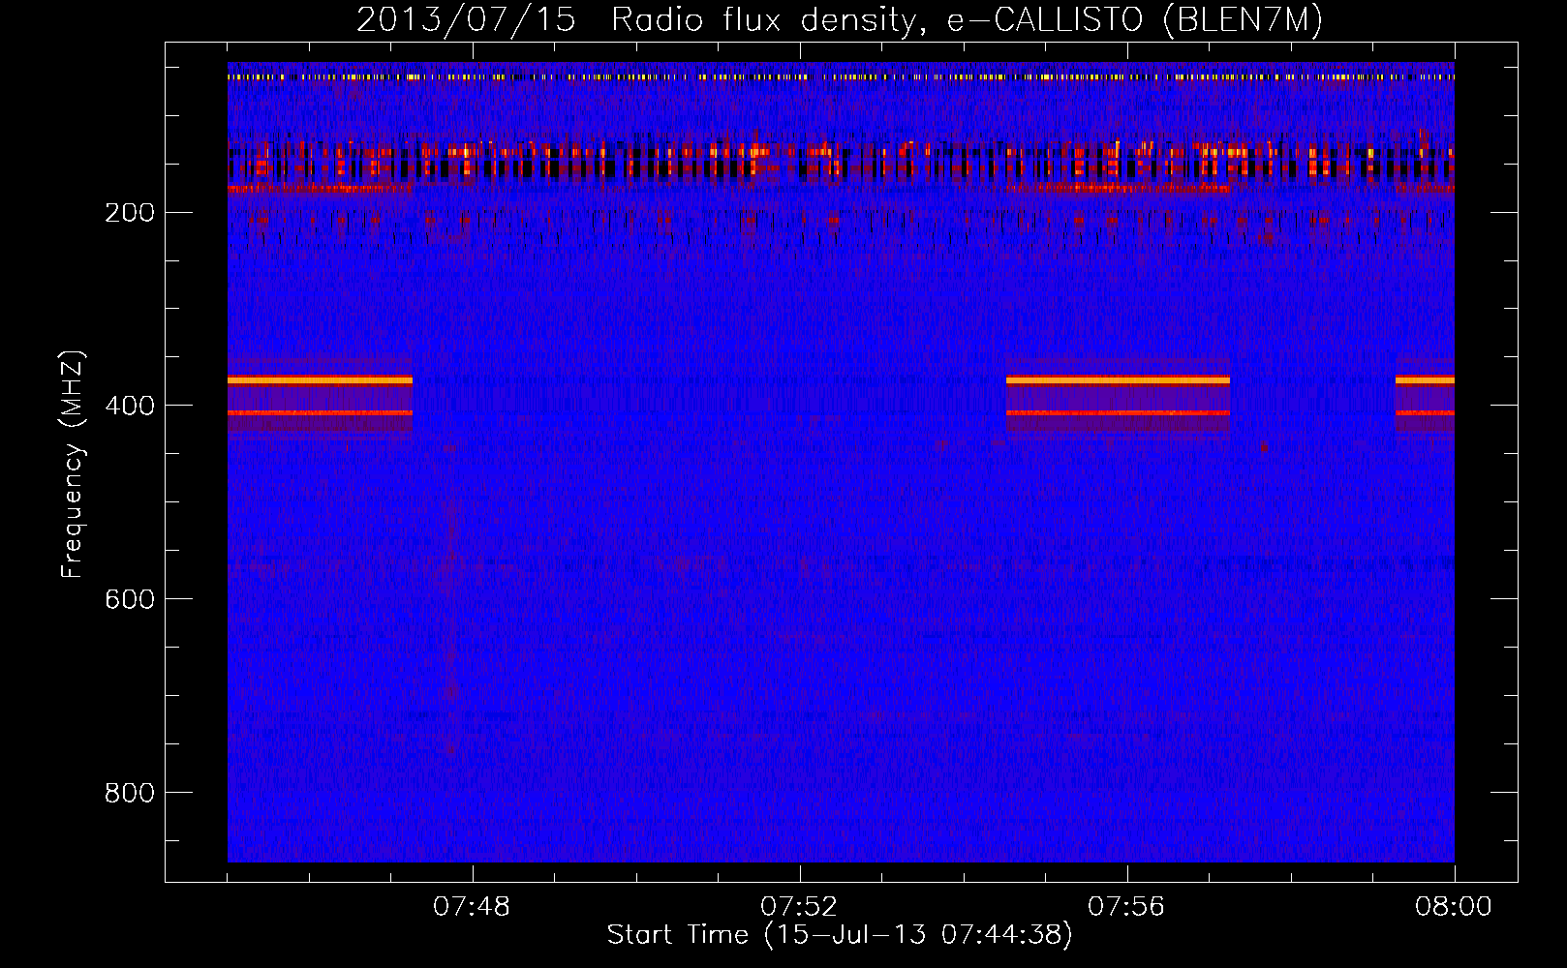The image size is (1567, 968).
Task: Click the 07:52 time tick label
Action: pyautogui.click(x=799, y=907)
